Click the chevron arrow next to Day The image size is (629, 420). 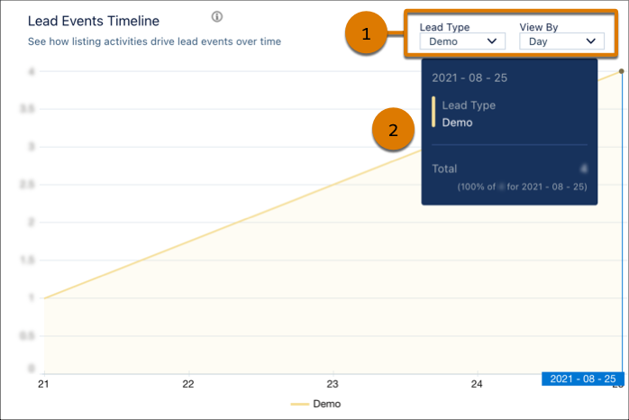click(590, 41)
